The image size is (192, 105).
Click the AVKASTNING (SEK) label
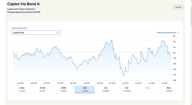pyautogui.click(x=19, y=28)
